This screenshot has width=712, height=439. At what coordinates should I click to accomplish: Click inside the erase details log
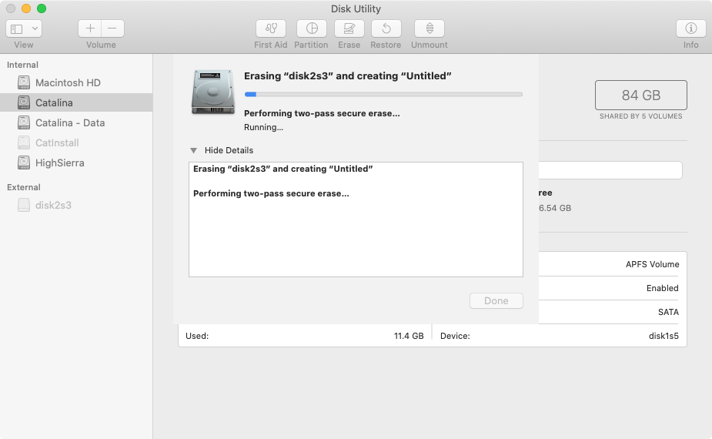[x=356, y=219]
